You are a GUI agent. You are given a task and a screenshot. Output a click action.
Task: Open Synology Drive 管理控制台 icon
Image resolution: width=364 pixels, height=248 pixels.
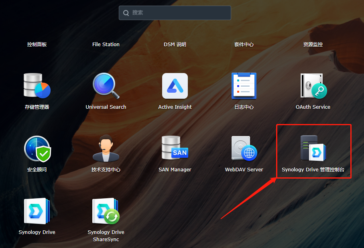coord(313,148)
